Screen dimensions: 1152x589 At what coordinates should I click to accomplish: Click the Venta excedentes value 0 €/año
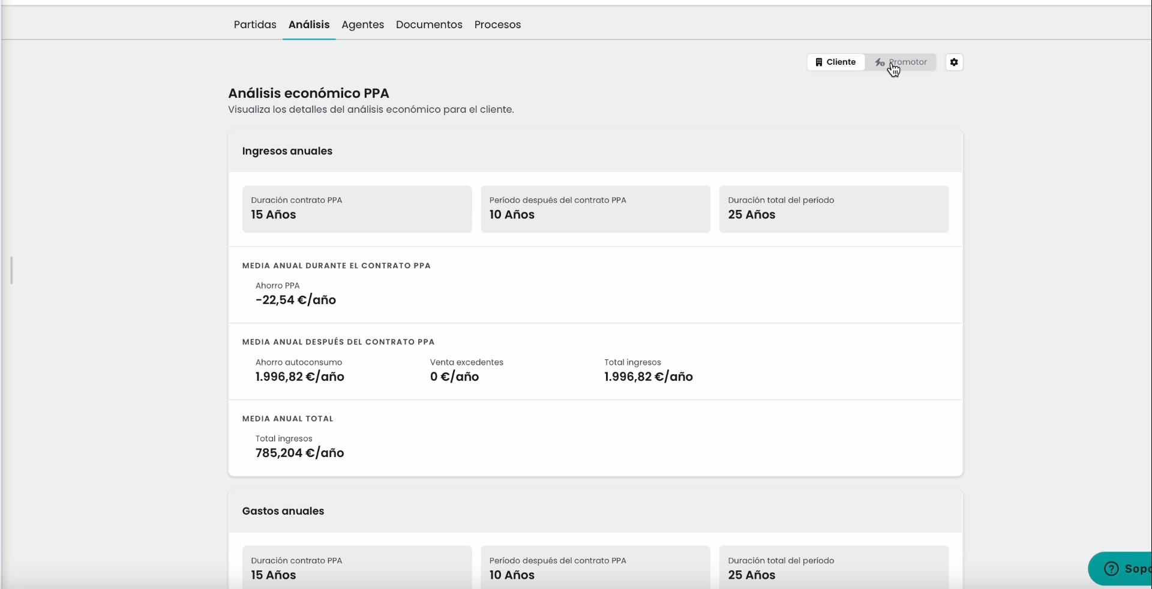point(454,377)
